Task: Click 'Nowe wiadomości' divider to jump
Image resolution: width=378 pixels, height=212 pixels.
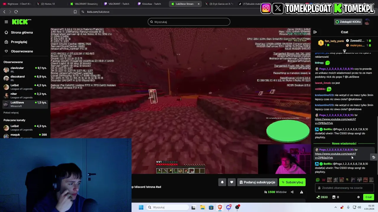Action: click(x=344, y=144)
